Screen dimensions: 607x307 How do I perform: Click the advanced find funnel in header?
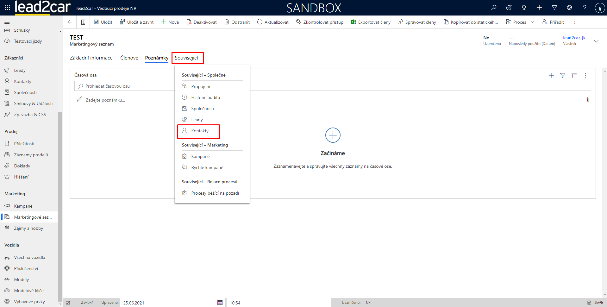pos(554,8)
